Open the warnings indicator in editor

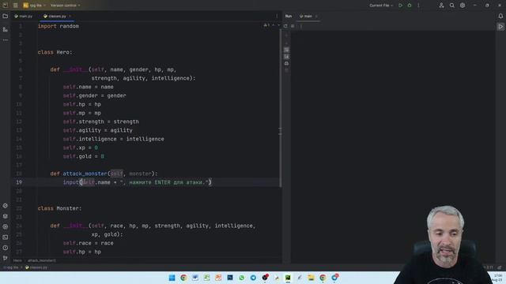pyautogui.click(x=266, y=25)
